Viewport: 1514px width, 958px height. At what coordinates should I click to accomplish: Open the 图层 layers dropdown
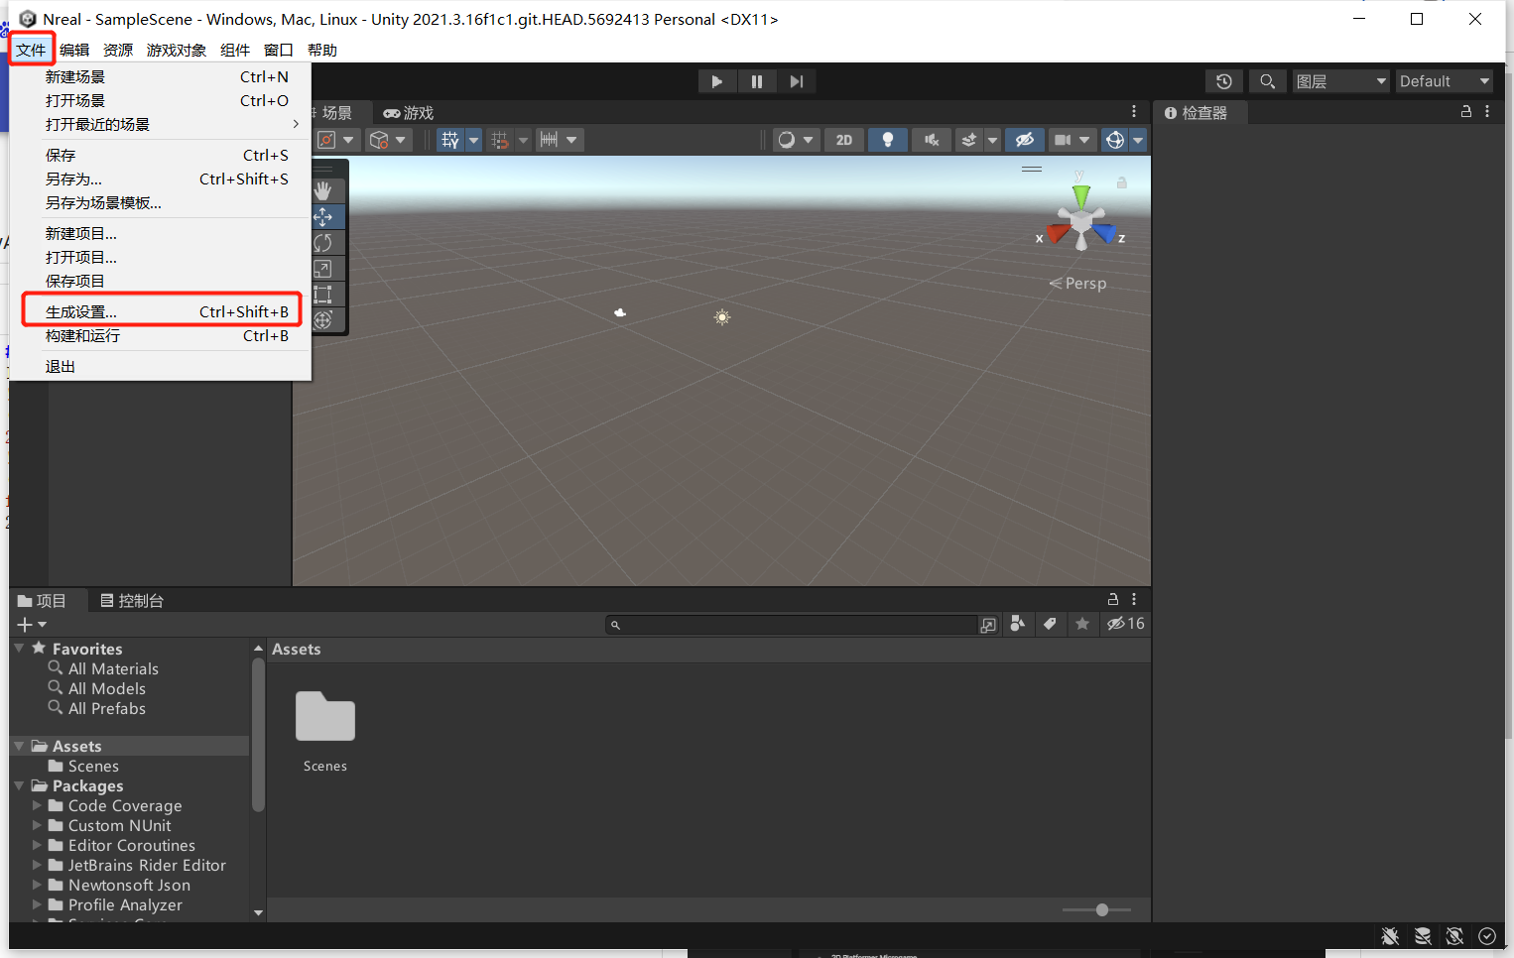tap(1339, 80)
